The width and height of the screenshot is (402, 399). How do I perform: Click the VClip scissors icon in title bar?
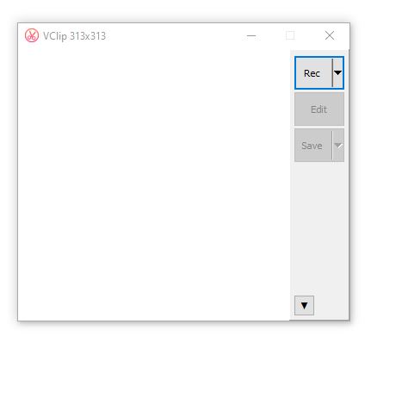pyautogui.click(x=32, y=35)
